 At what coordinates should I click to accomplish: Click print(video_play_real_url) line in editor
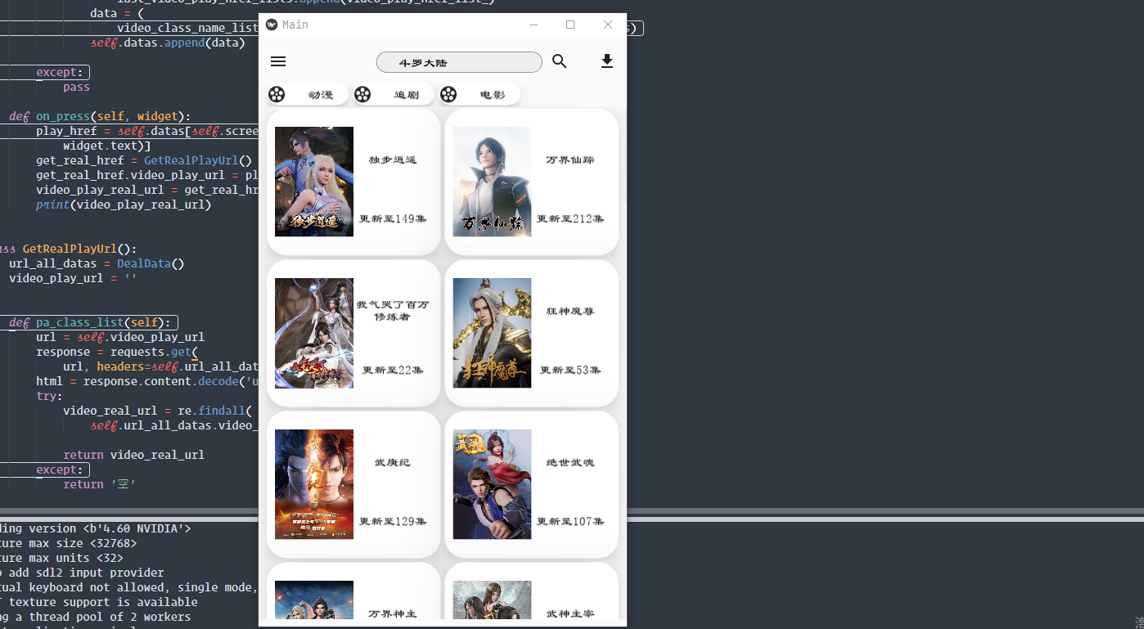click(124, 204)
